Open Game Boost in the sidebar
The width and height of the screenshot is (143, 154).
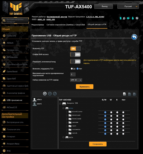pos(12,72)
